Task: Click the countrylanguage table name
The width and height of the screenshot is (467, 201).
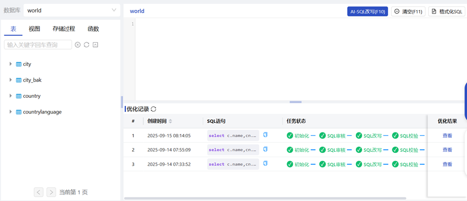Action: tap(42, 112)
